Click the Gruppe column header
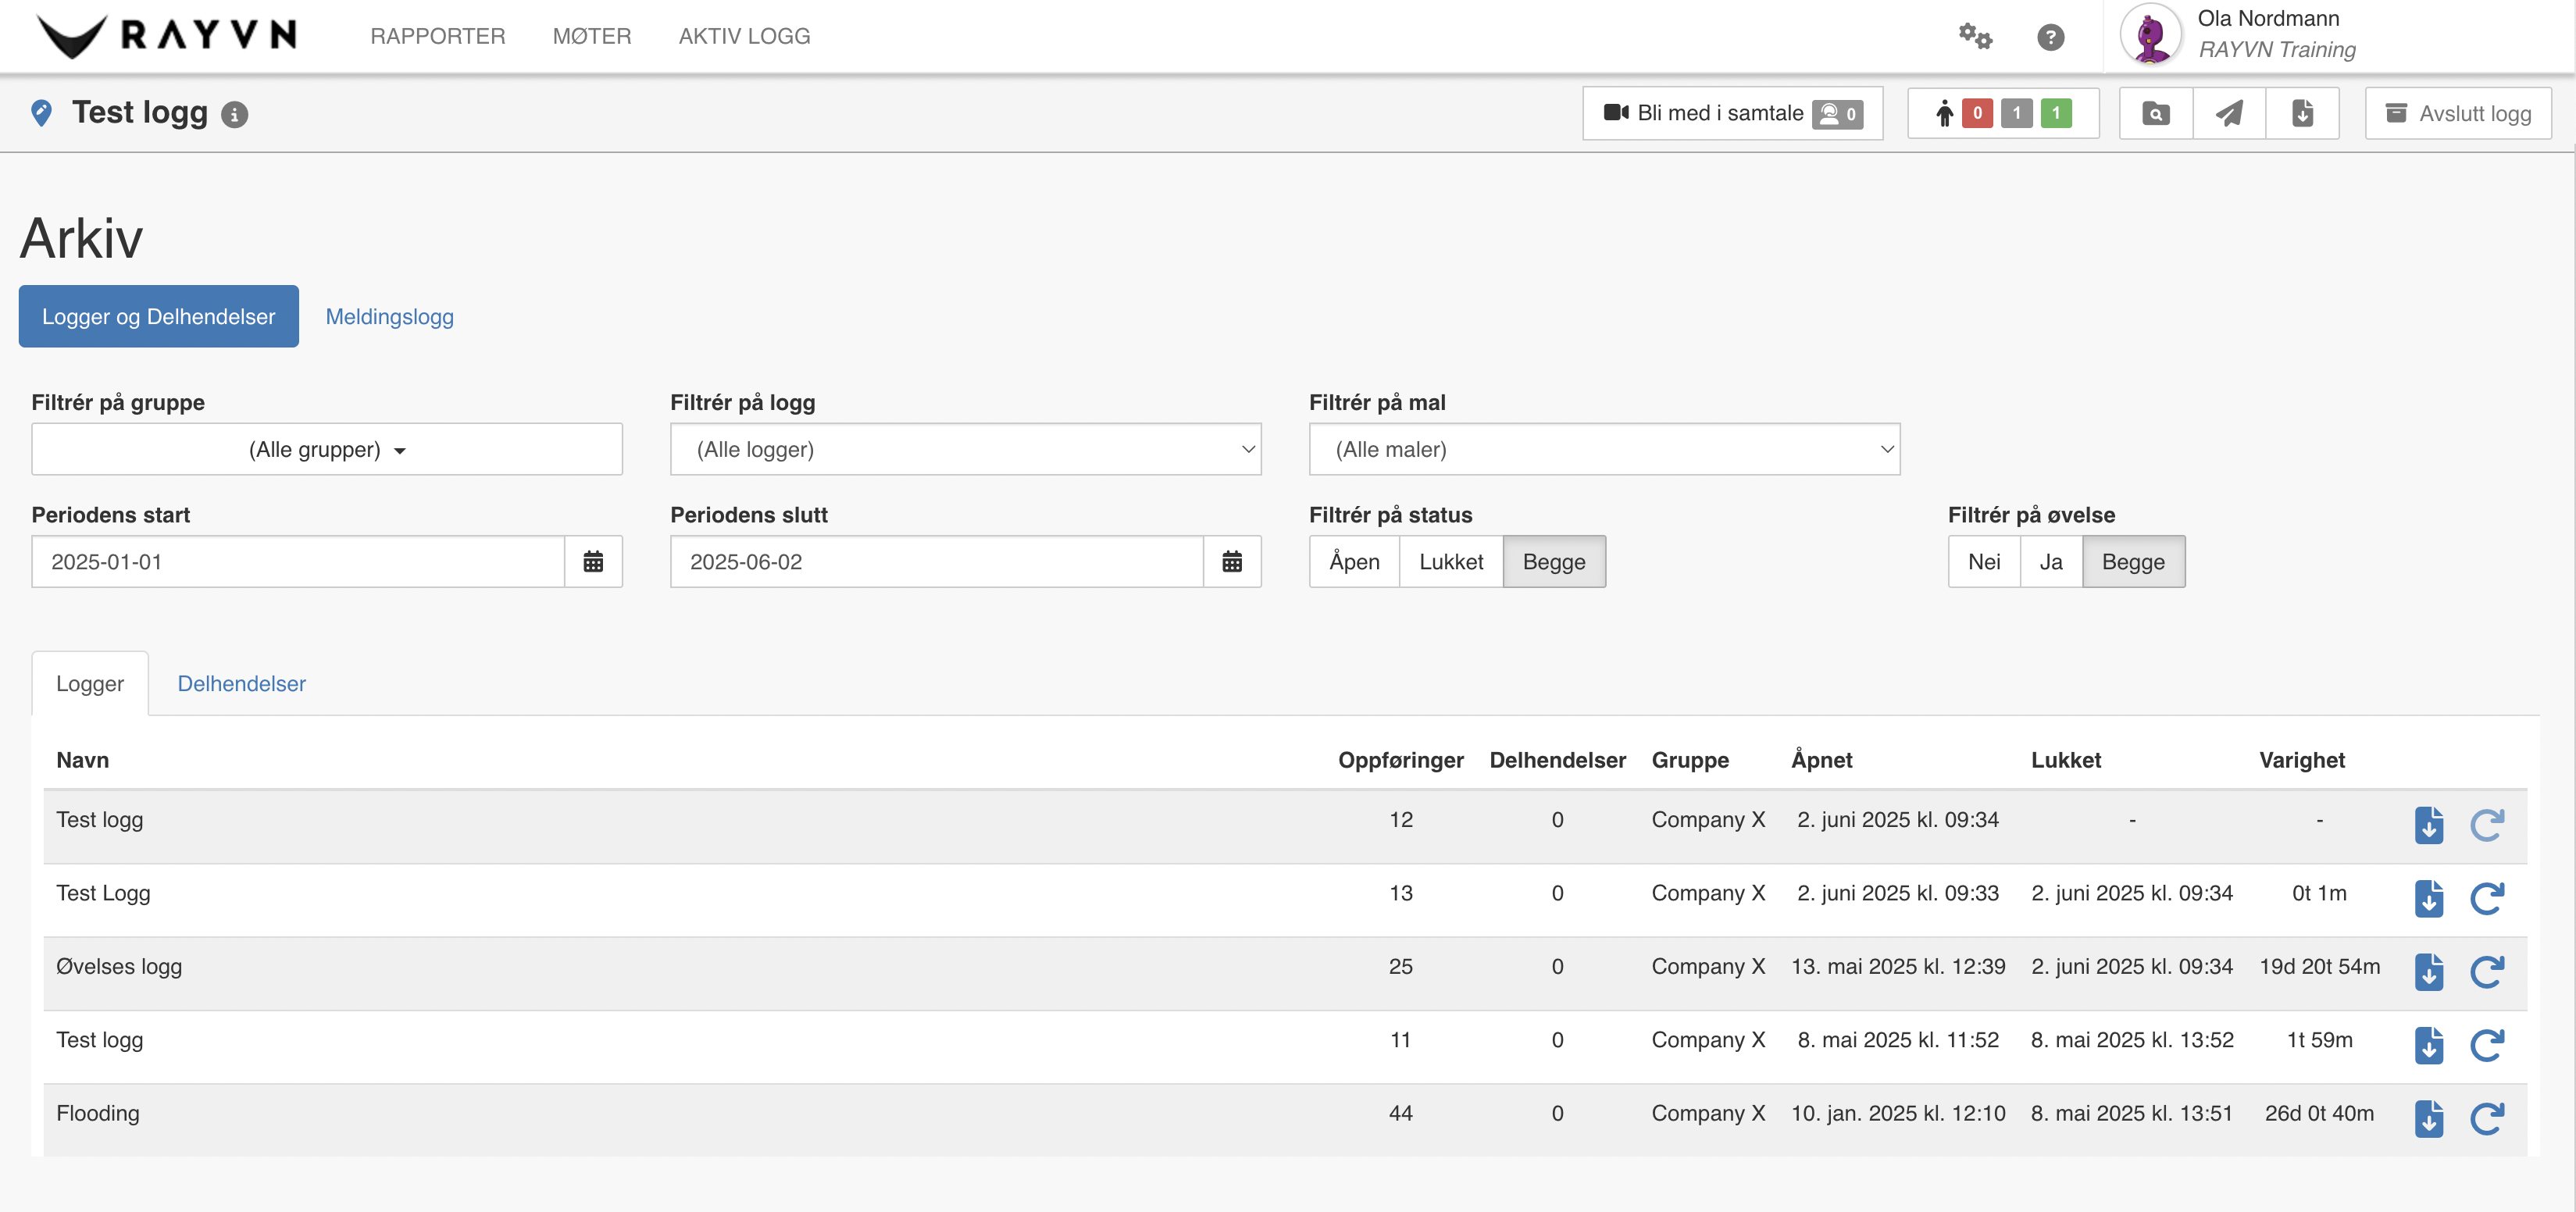 tap(1690, 760)
